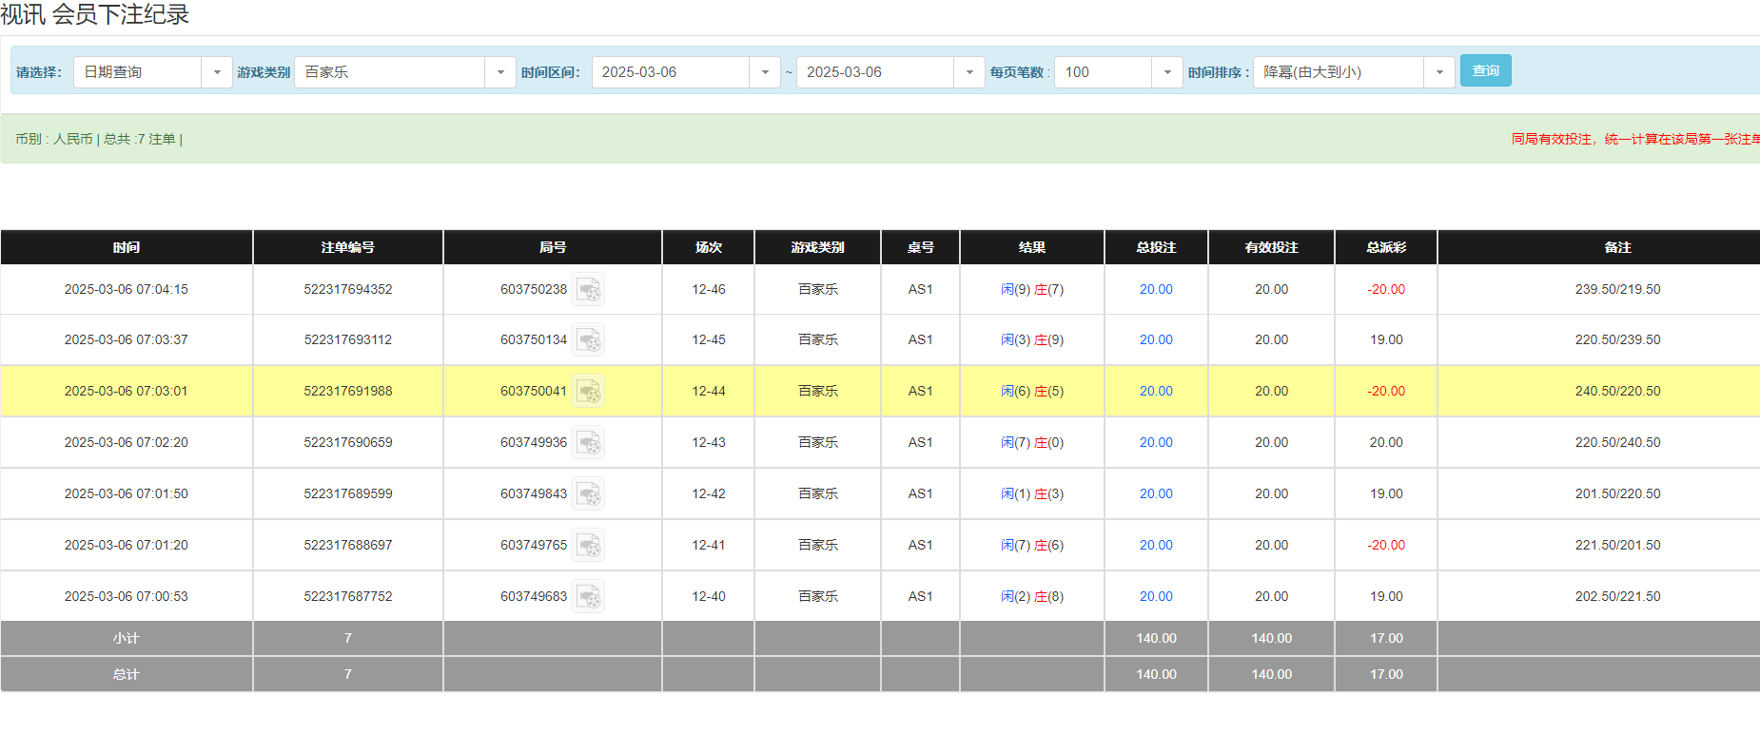Click replay icon in highlighted row 603750041
This screenshot has width=1760, height=753.
(x=589, y=392)
